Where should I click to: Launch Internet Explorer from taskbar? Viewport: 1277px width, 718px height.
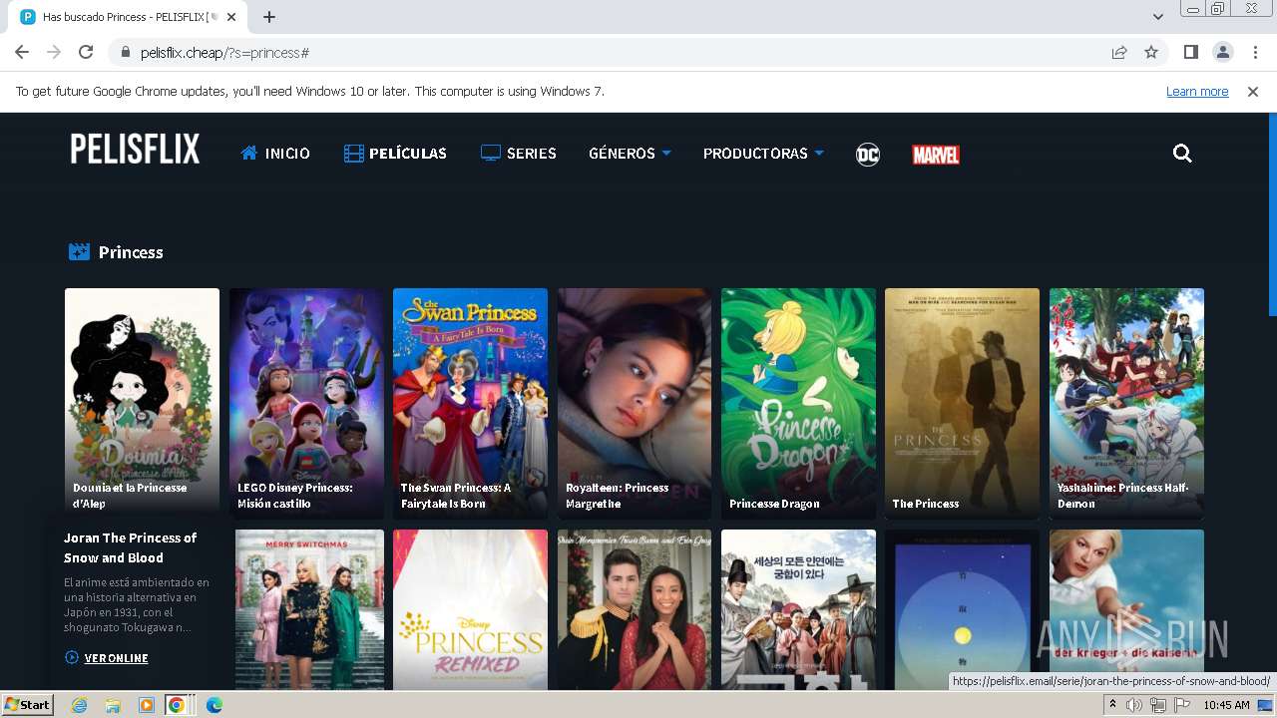pos(79,705)
